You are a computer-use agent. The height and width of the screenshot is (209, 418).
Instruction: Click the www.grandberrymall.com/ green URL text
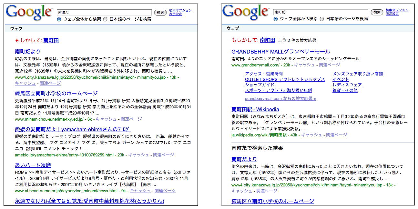(x=256, y=65)
